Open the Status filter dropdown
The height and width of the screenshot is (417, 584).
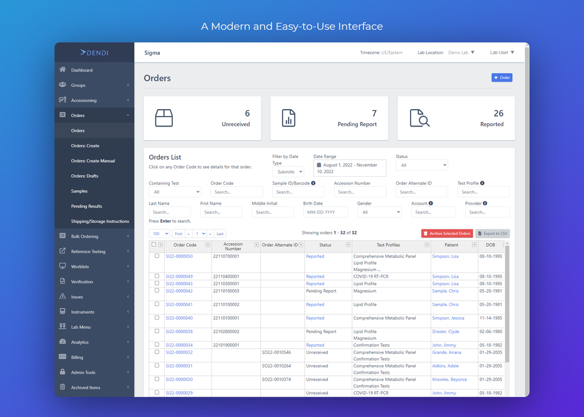pos(422,165)
